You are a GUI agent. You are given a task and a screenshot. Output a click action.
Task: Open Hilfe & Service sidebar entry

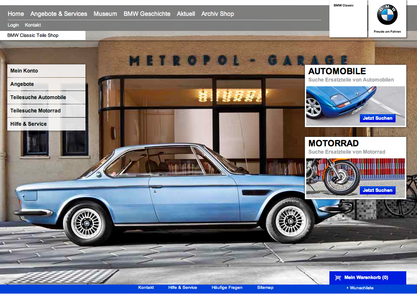point(28,124)
